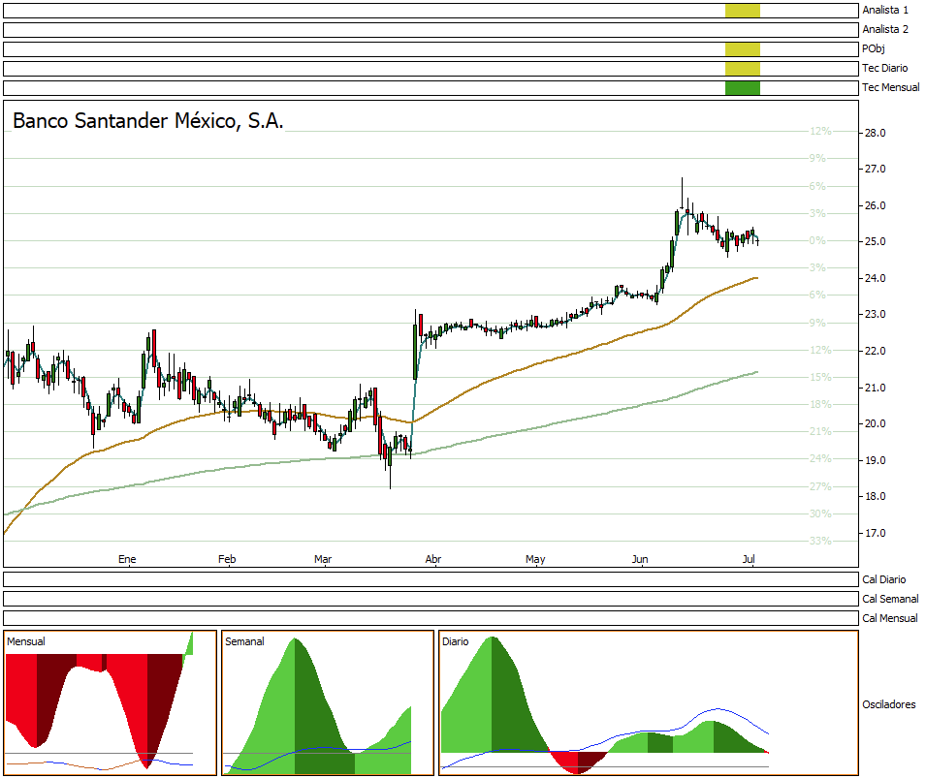Click the yellow Analista 1 indicator block
926x778 pixels.
tap(743, 10)
